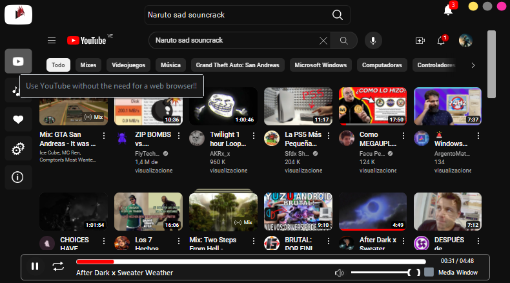510x283 pixels.
Task: Open the info sidebar icon
Action: (x=18, y=178)
